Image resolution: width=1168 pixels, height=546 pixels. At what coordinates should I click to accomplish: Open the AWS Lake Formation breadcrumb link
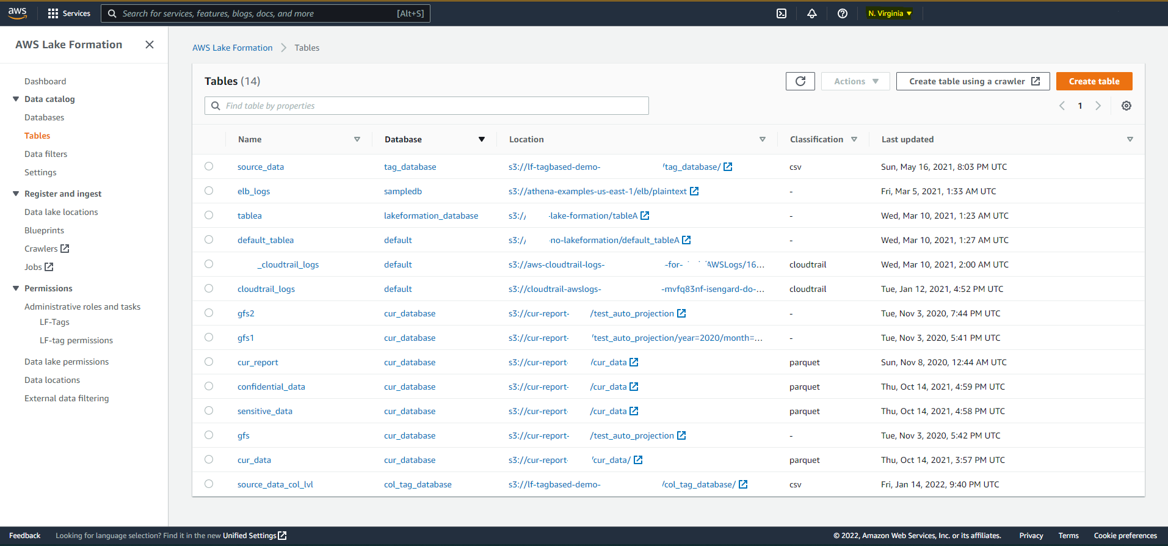[233, 48]
